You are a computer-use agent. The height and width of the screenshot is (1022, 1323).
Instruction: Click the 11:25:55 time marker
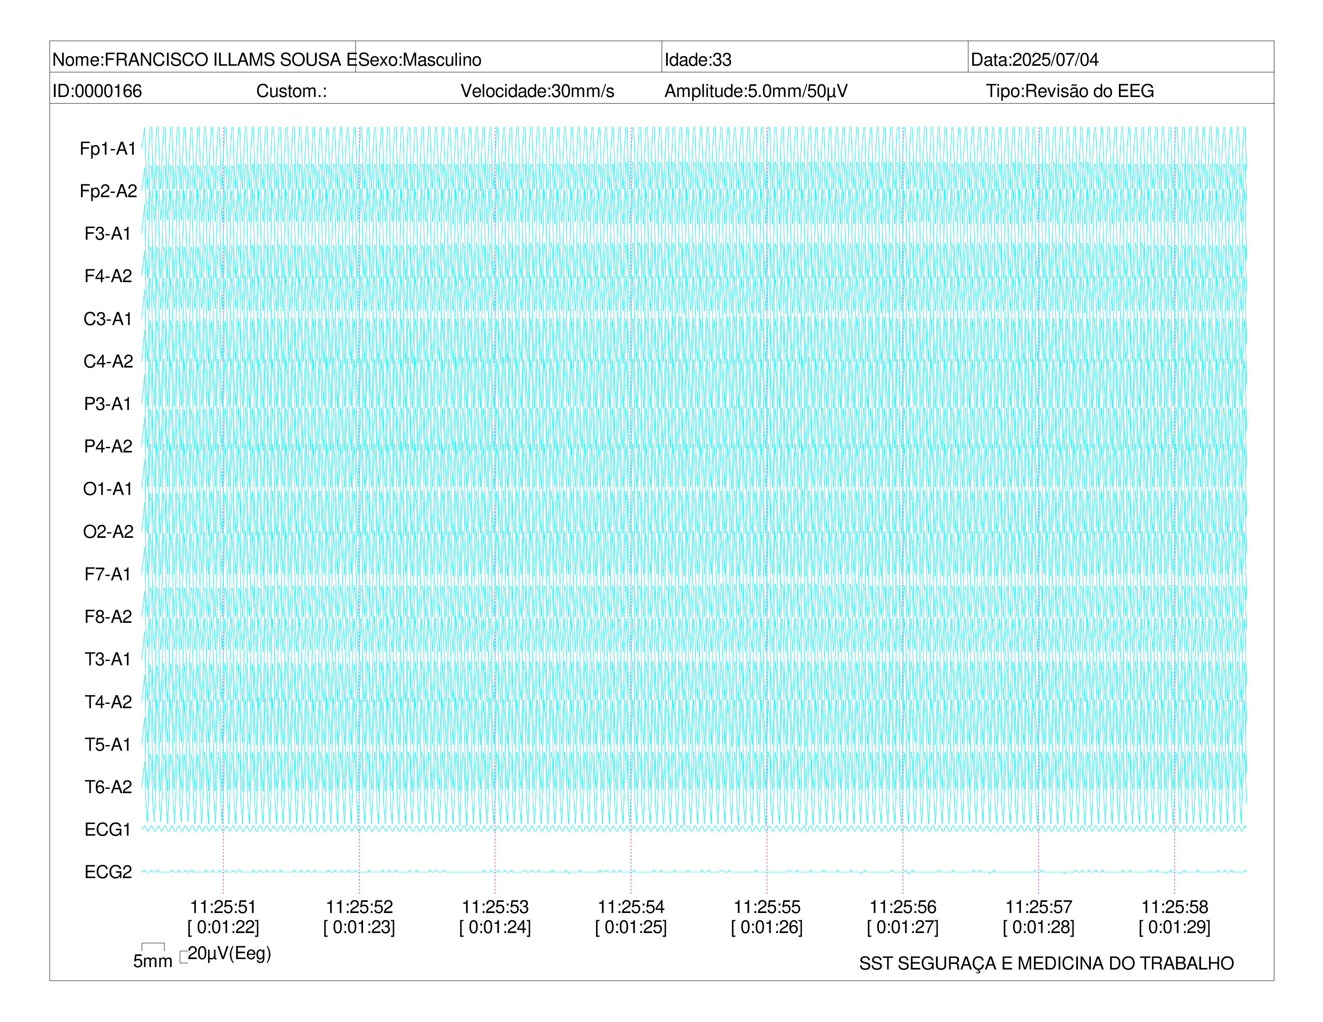[x=767, y=907]
